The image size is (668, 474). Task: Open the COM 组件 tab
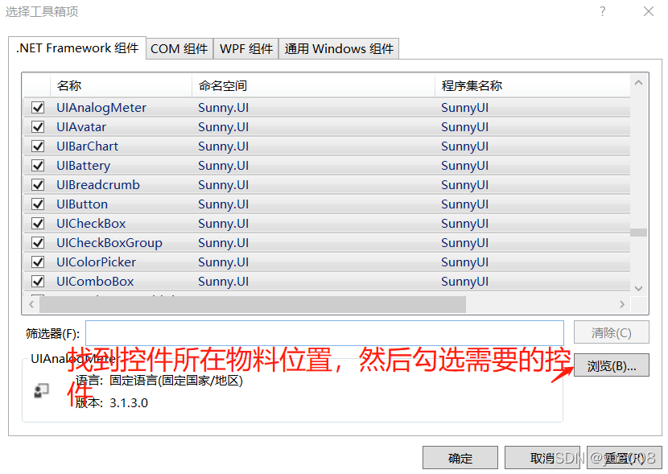[x=179, y=48]
